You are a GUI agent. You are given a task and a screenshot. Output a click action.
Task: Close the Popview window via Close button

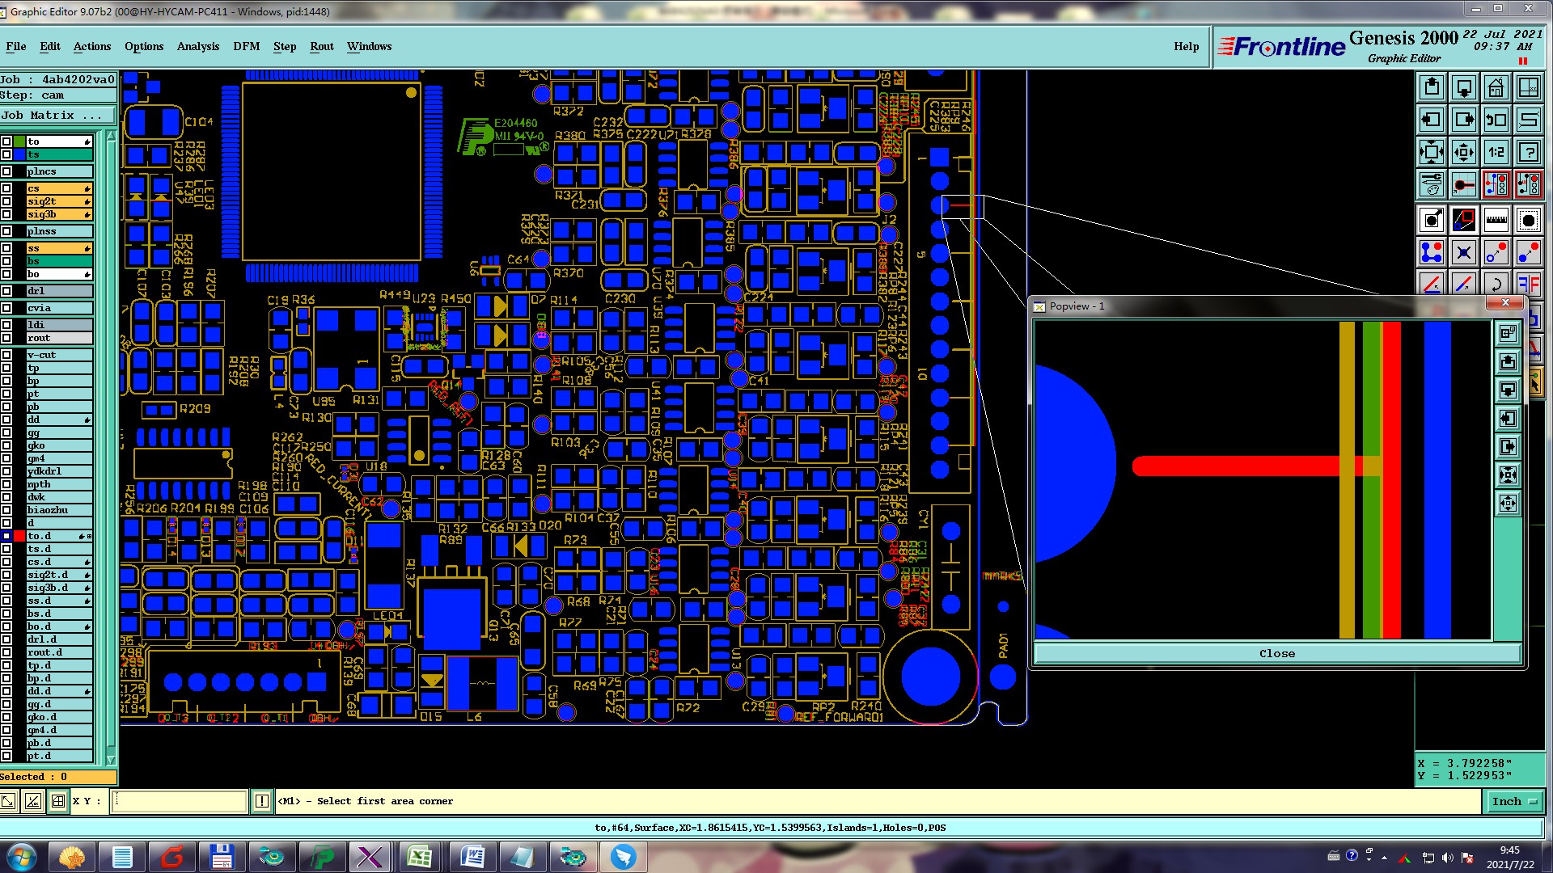[x=1276, y=653]
